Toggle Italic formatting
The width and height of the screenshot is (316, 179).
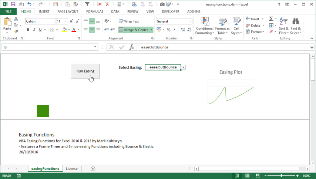click(x=34, y=30)
